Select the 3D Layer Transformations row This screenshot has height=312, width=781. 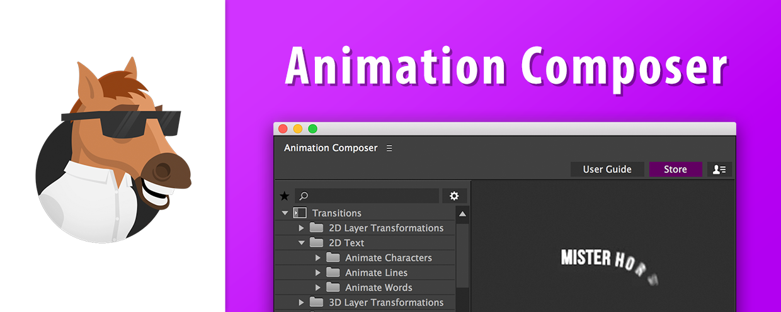click(x=365, y=303)
